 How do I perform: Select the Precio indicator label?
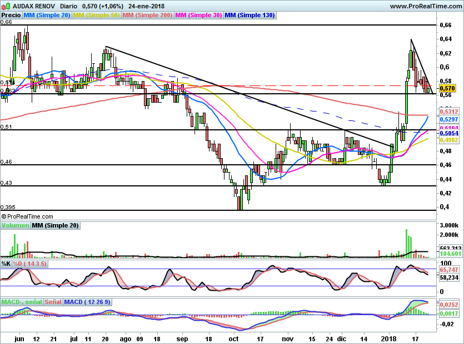11,15
